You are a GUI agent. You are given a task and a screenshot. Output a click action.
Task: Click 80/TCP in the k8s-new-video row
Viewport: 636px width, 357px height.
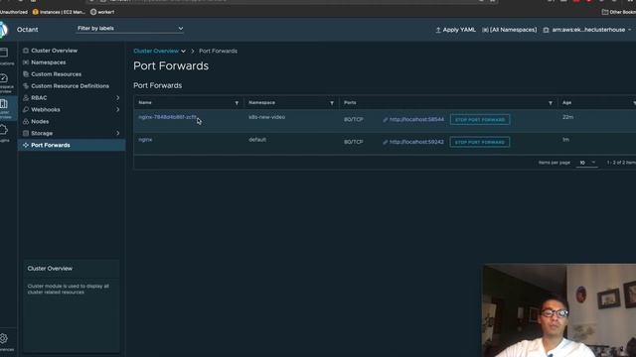pos(354,120)
